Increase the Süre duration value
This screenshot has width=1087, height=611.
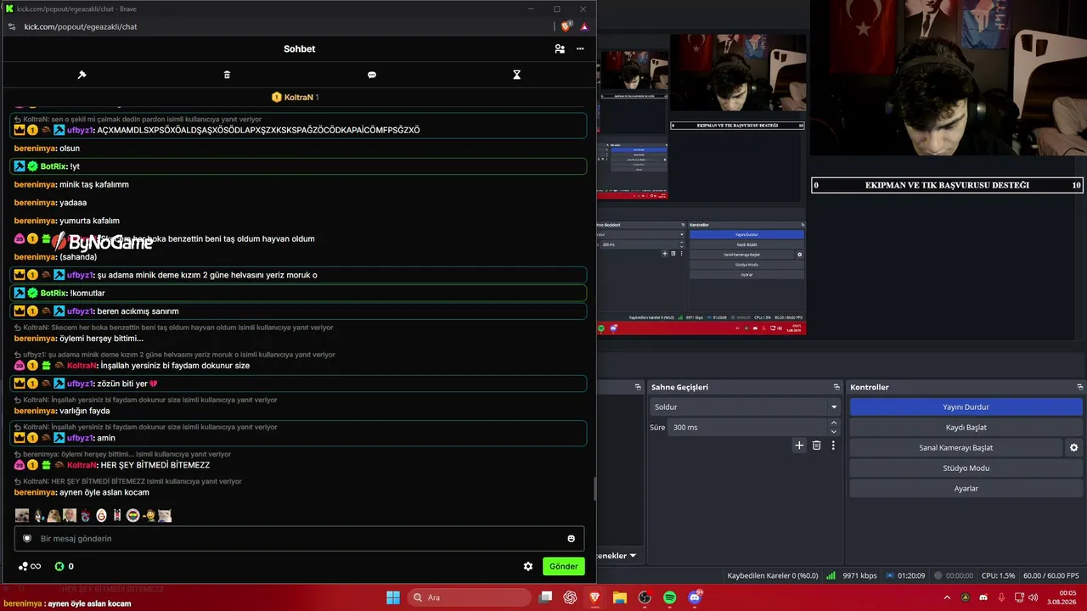coord(834,423)
